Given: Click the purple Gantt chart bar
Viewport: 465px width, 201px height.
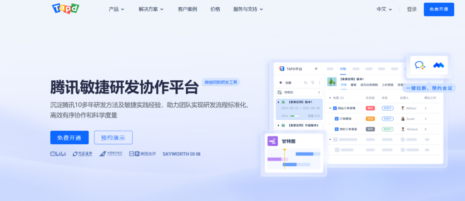Looking at the screenshot, I should point(275,159).
